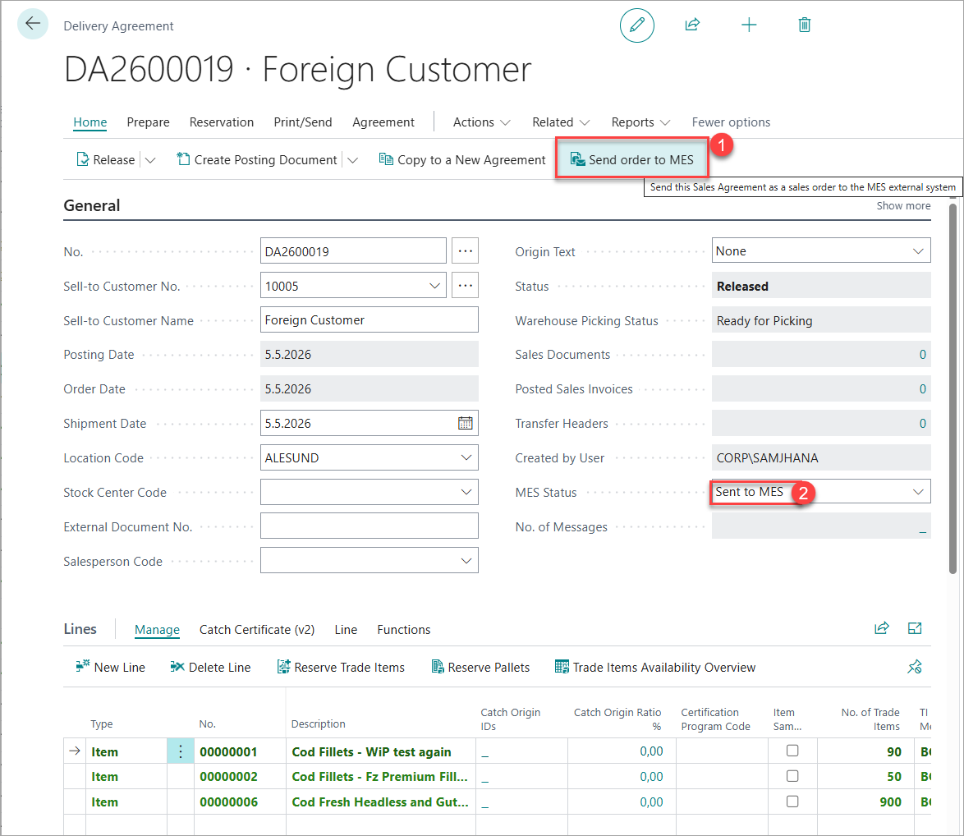Click Show more in General section

coord(903,206)
